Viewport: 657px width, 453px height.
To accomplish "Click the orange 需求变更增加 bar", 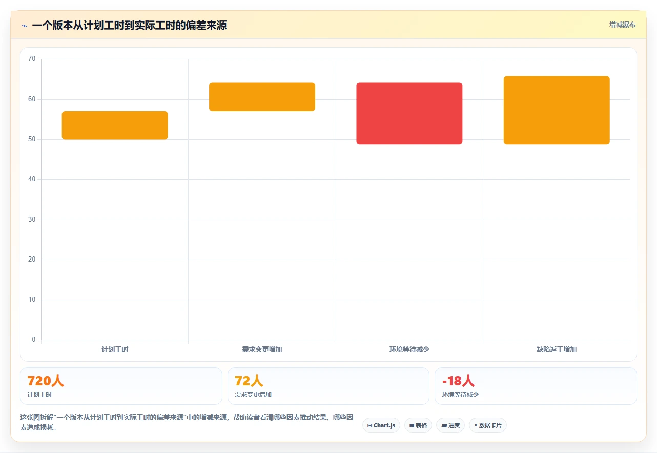I will 262,97.
